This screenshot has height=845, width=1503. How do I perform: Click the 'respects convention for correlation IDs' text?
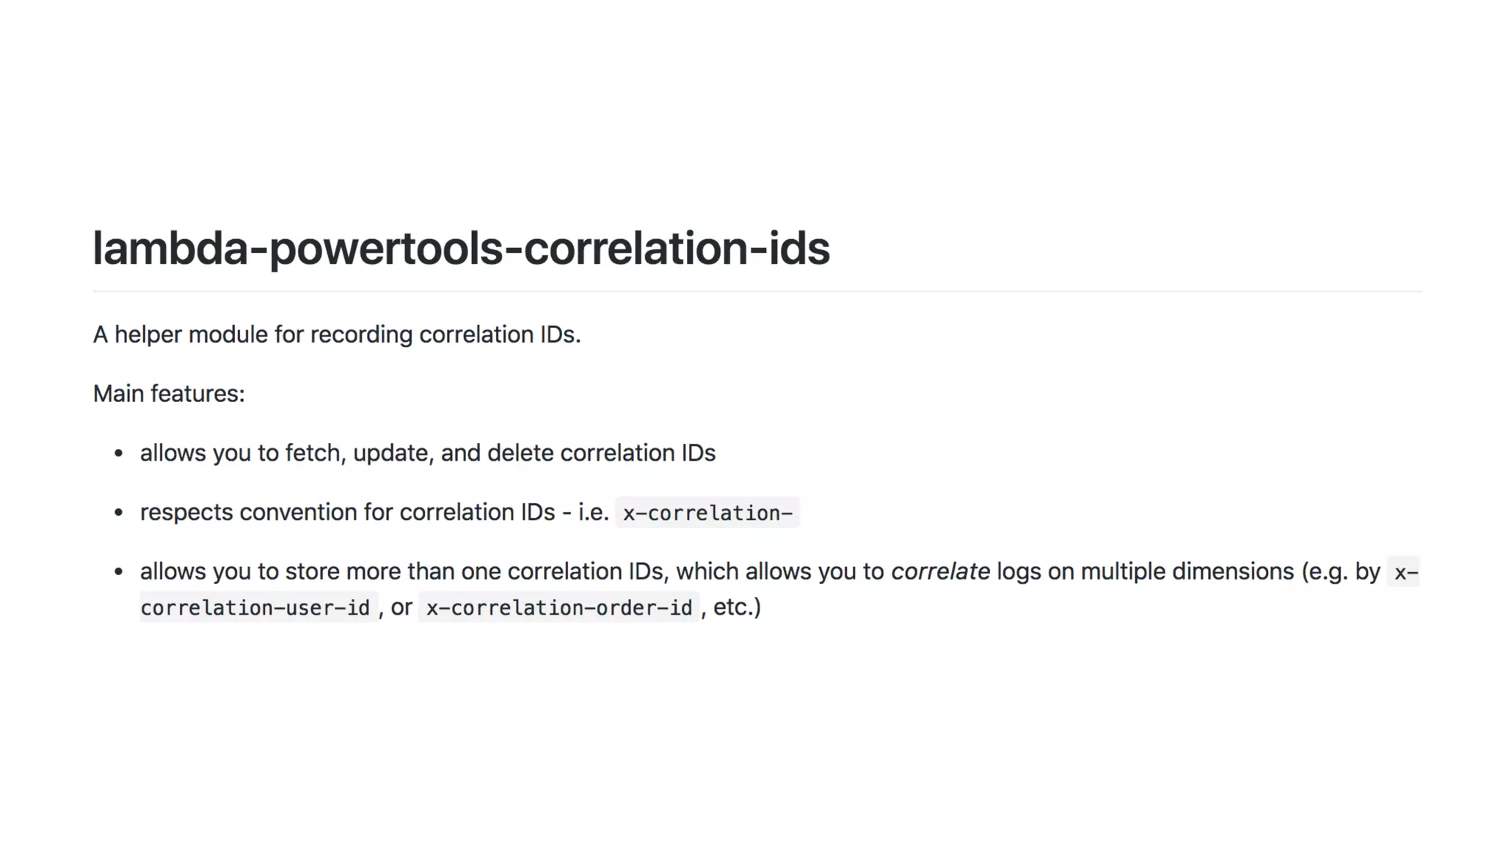[x=347, y=512]
